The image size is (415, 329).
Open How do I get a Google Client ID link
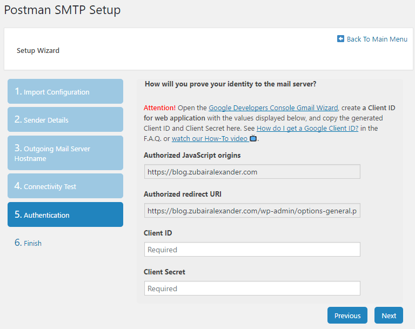(307, 129)
